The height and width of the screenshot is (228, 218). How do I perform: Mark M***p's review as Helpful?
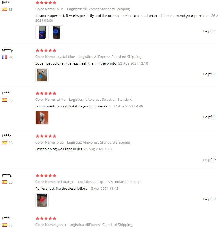click(x=209, y=74)
